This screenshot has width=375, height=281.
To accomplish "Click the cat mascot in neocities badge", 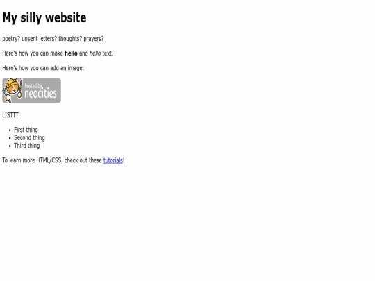I will 12,90.
